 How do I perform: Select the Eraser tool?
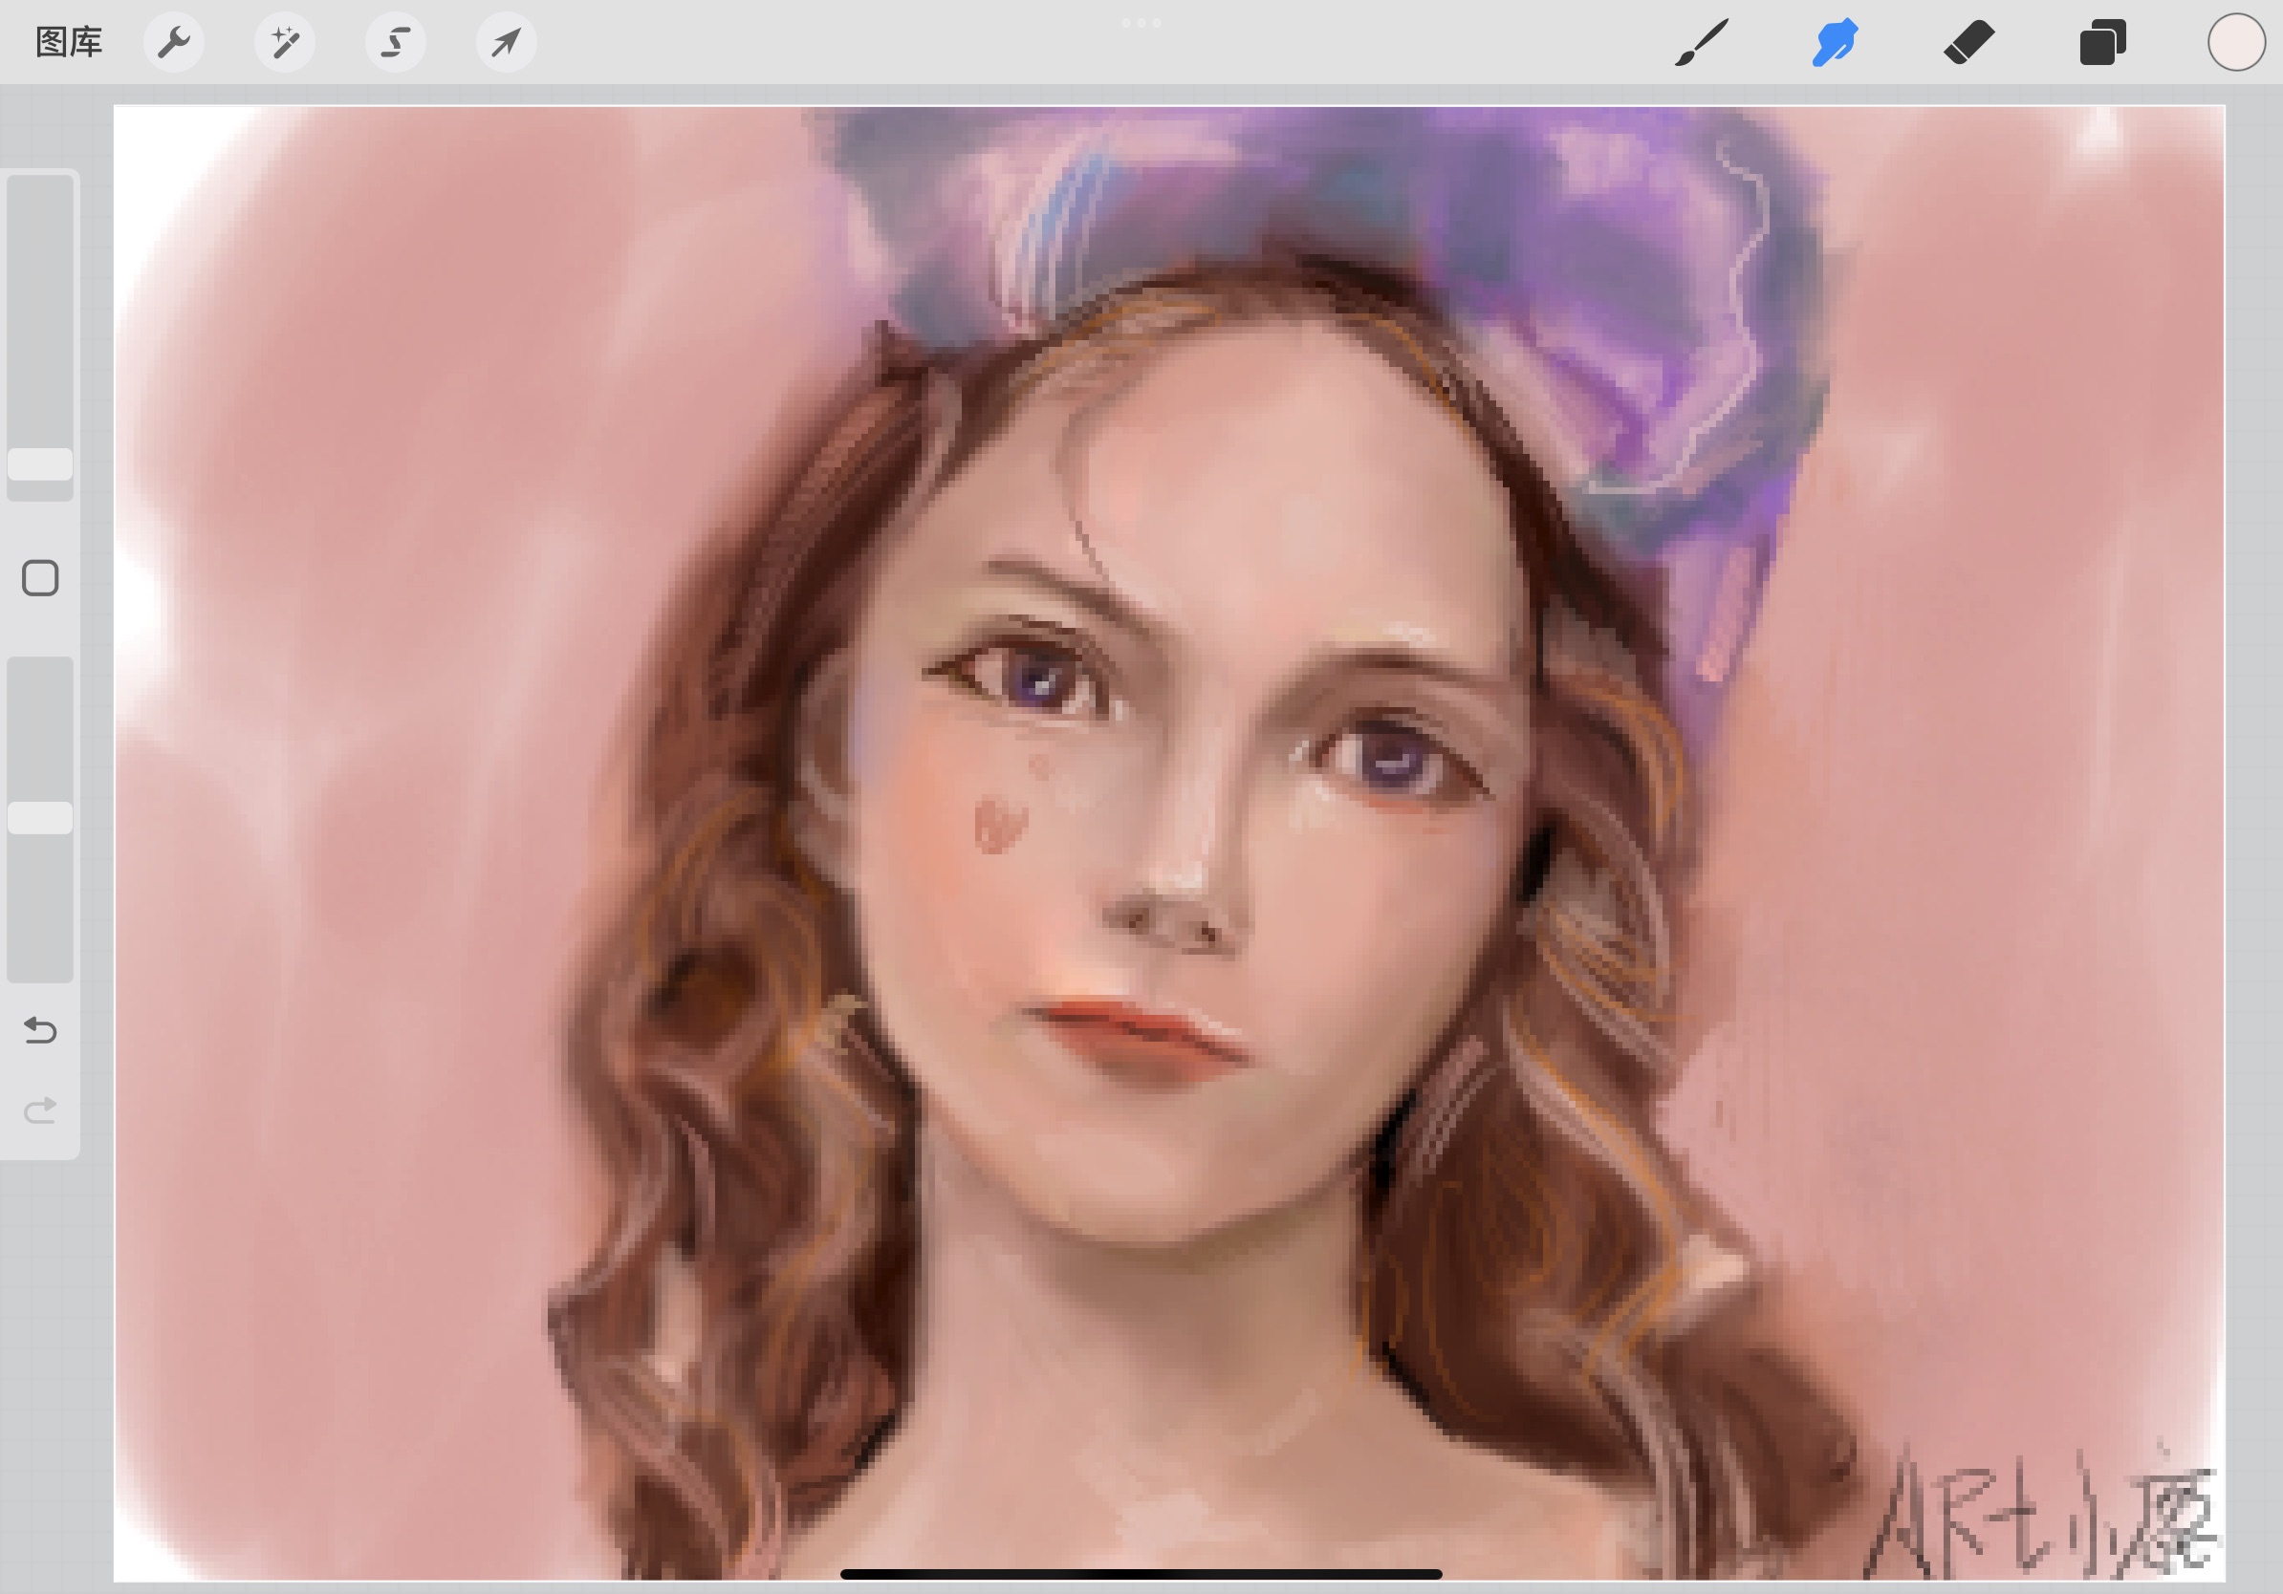pos(1968,42)
